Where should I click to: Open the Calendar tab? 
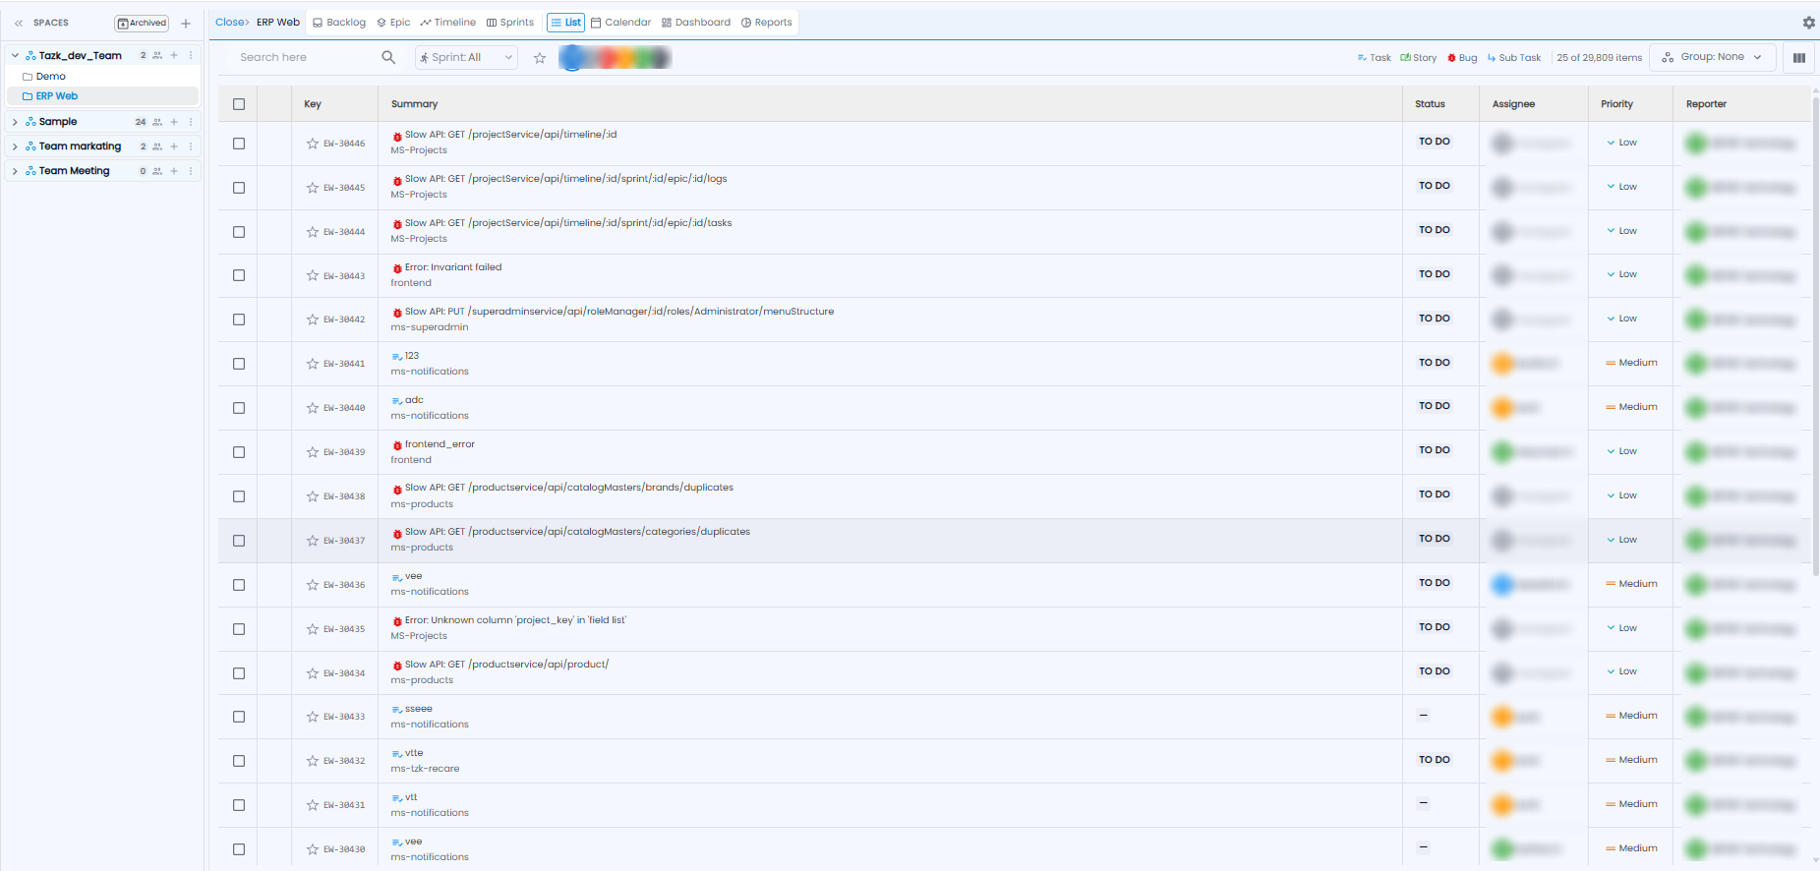click(x=621, y=23)
